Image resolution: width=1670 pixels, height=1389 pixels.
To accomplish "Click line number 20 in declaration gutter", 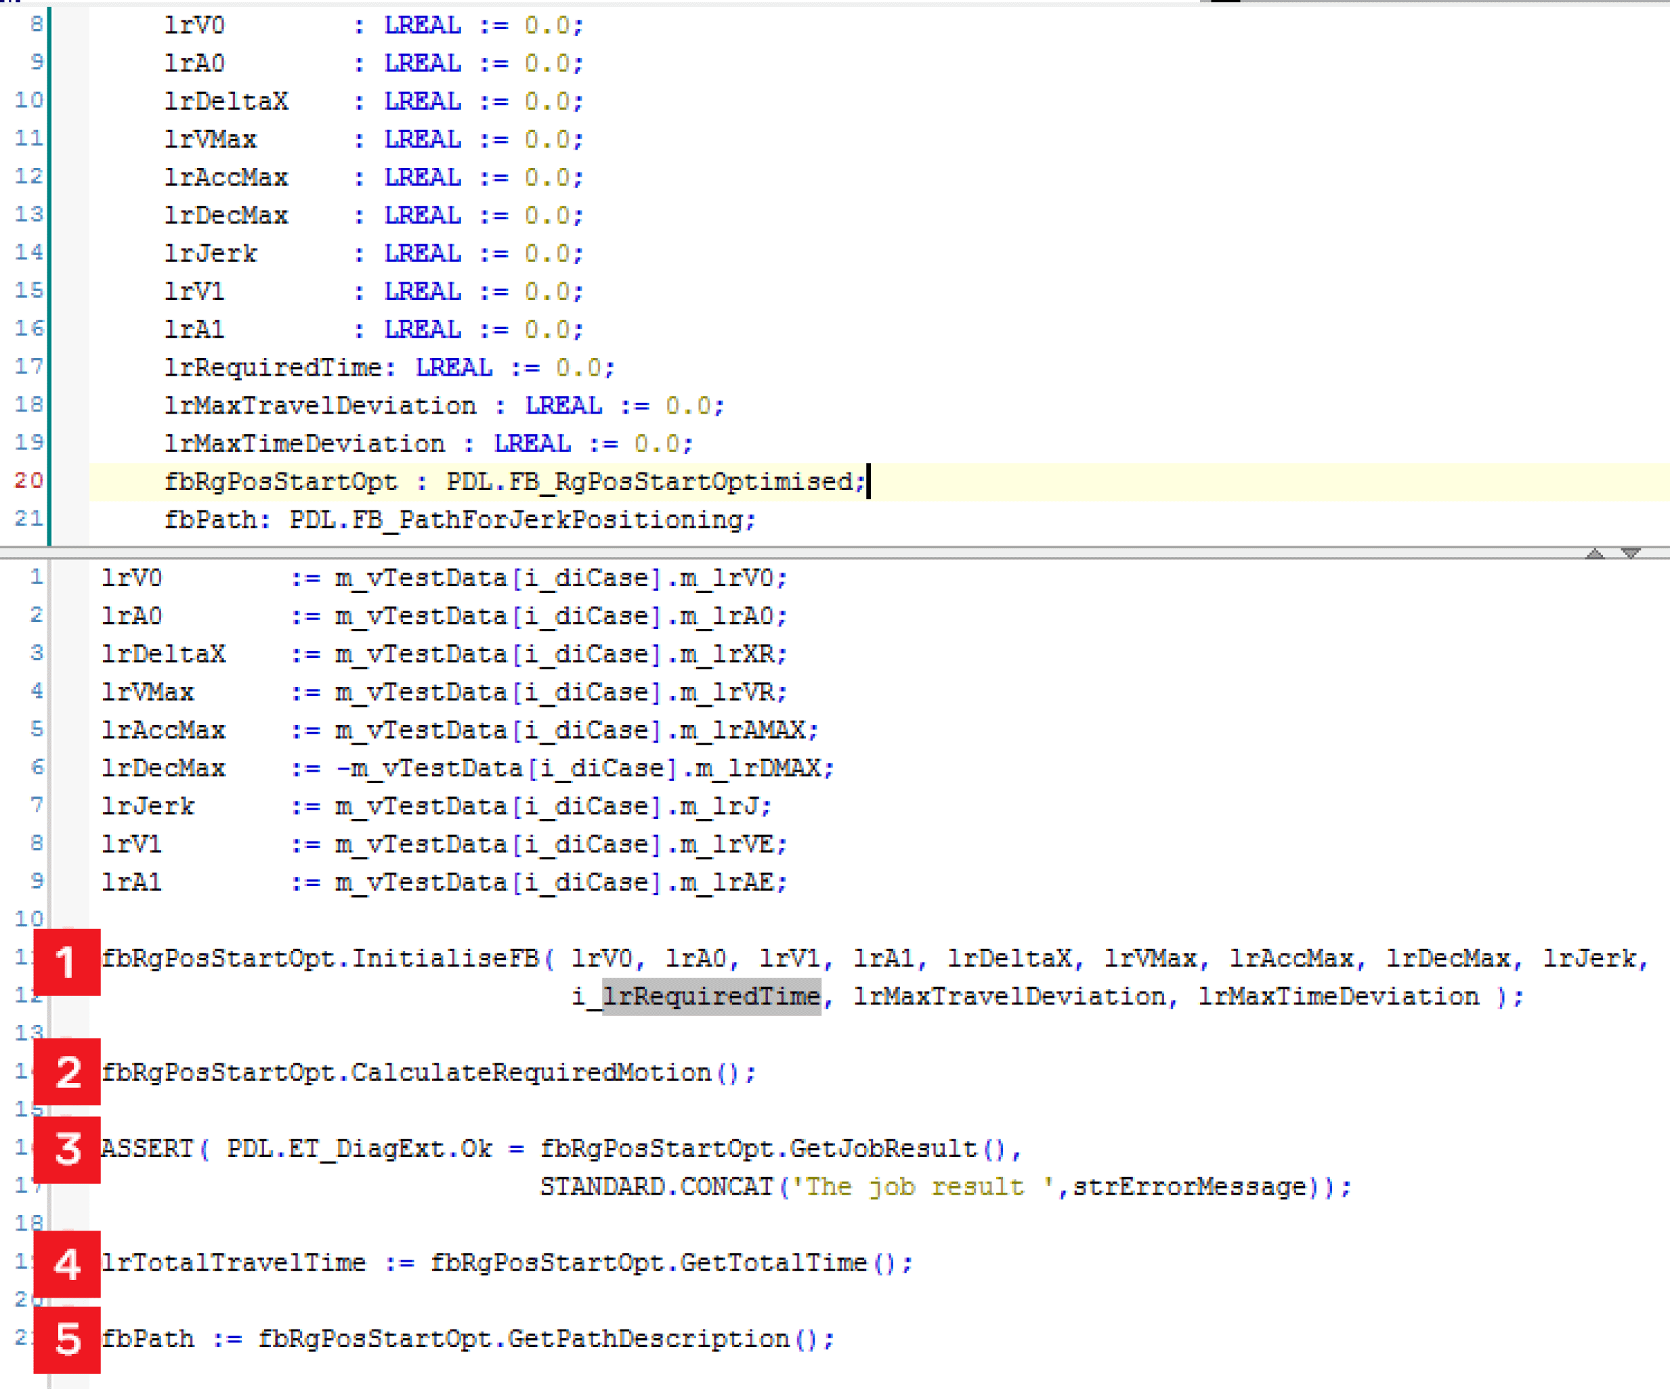I will tap(28, 480).
